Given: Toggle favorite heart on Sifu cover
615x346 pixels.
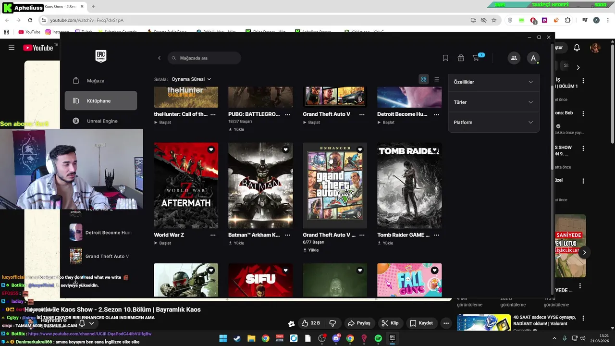Looking at the screenshot, I should click(x=285, y=271).
